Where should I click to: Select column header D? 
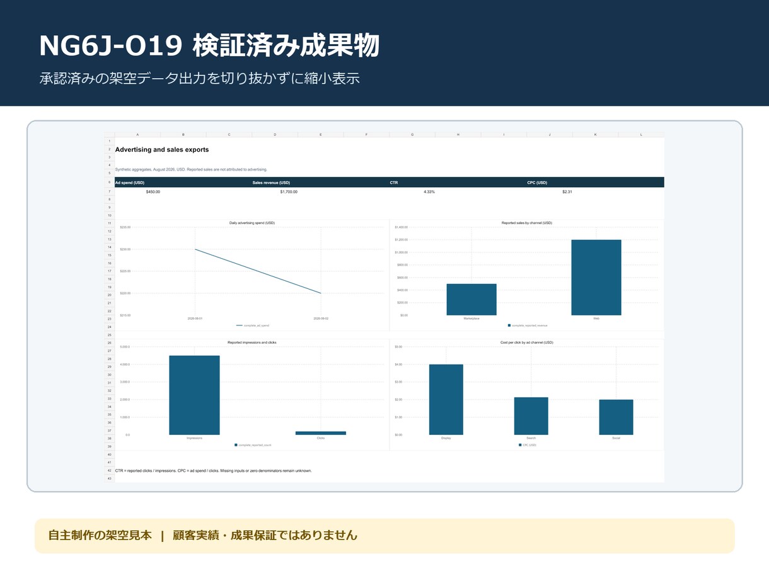click(x=275, y=135)
